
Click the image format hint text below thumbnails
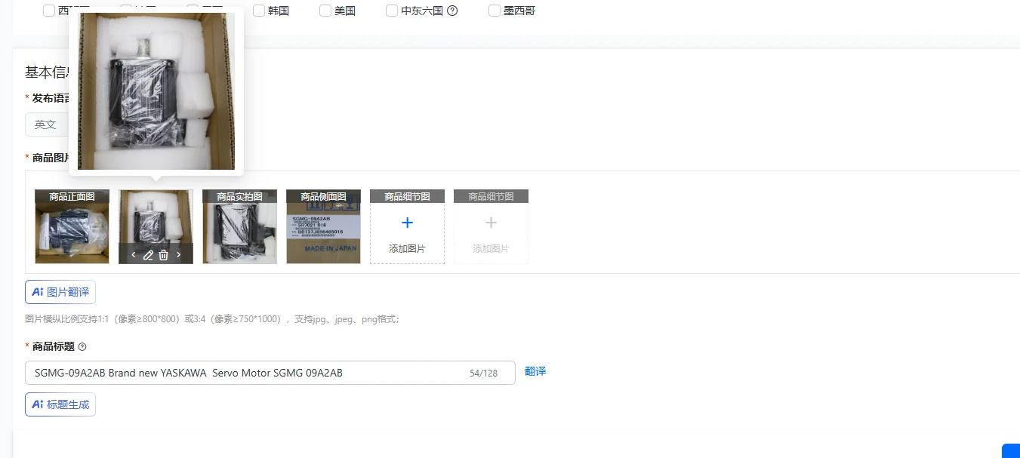tap(212, 319)
